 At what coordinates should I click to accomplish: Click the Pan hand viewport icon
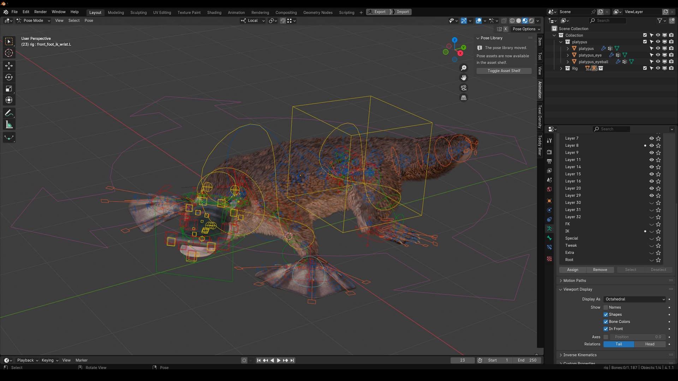(x=464, y=78)
